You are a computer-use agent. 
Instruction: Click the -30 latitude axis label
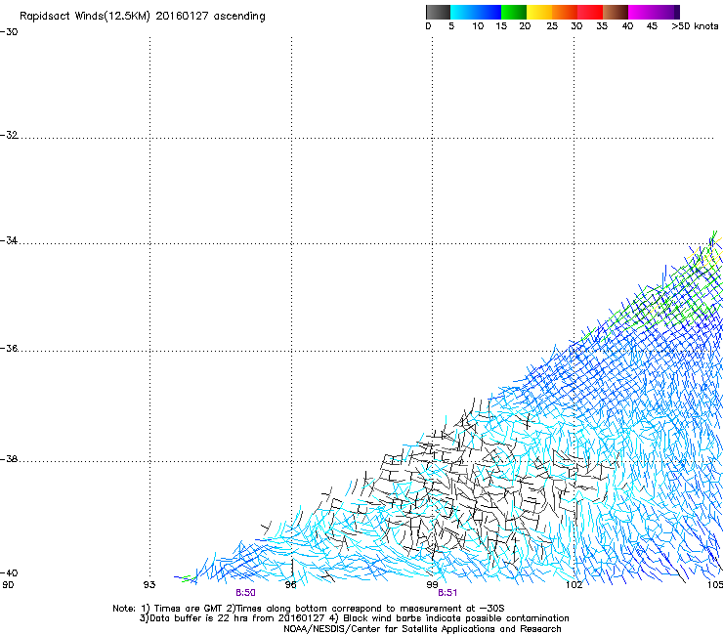pyautogui.click(x=9, y=32)
